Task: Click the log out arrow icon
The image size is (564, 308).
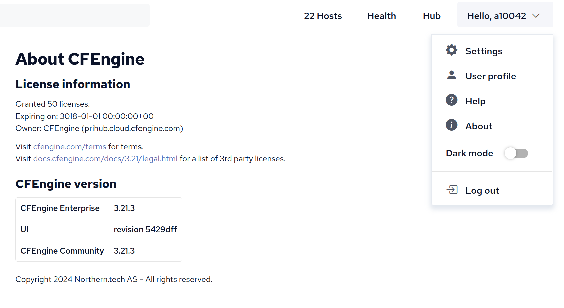Action: 452,190
